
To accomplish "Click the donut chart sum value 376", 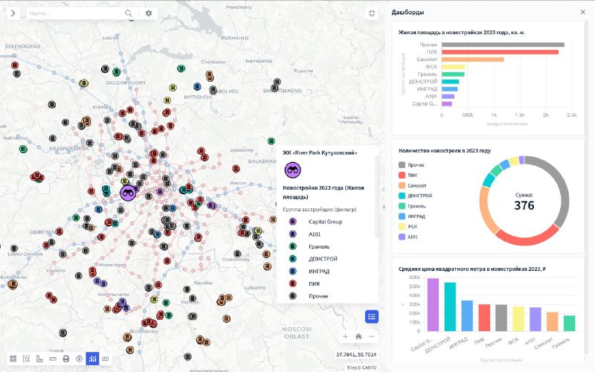I will (524, 205).
